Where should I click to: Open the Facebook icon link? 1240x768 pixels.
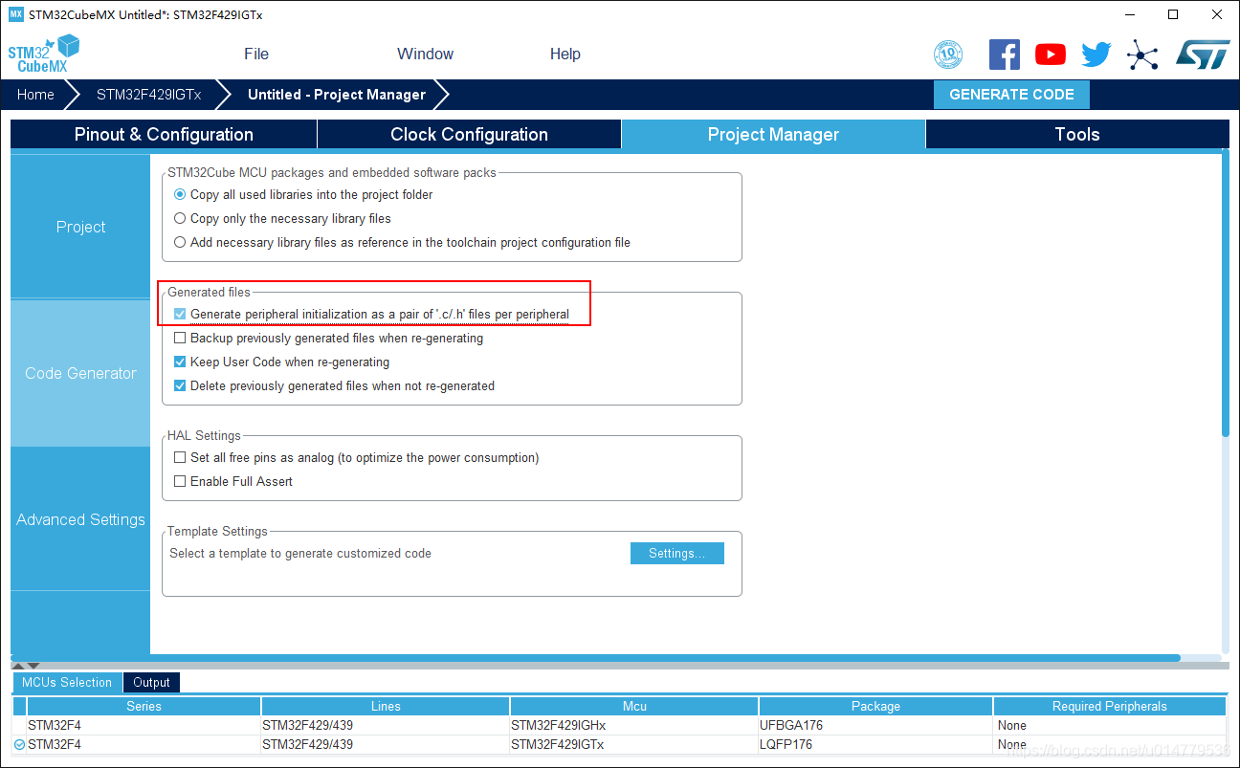[1004, 55]
